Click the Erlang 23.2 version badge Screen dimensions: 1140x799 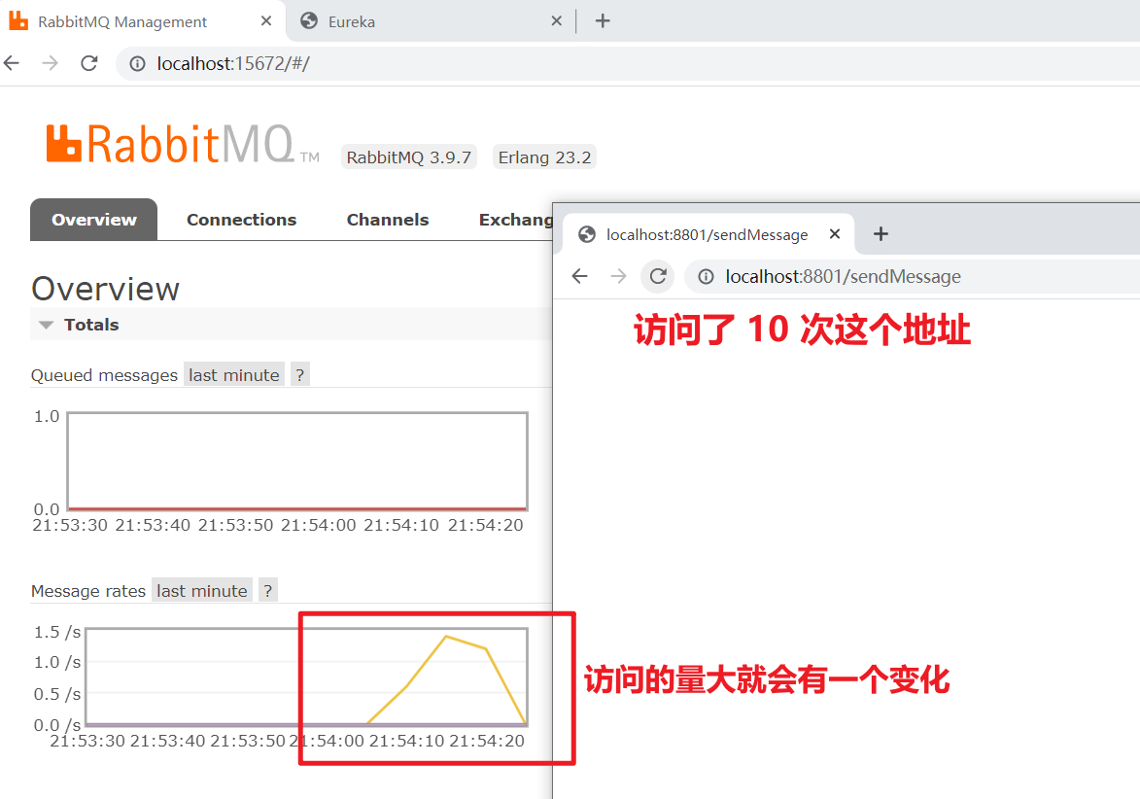[544, 157]
